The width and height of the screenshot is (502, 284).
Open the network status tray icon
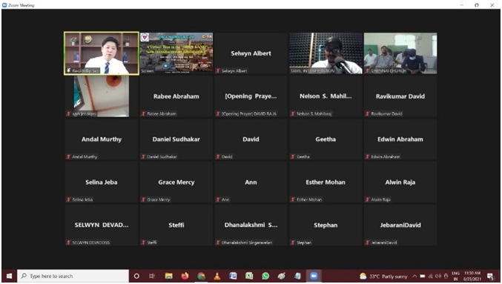point(431,276)
